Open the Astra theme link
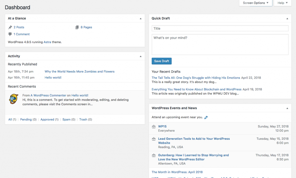Screen dimensions: 296x178 coord(47,42)
